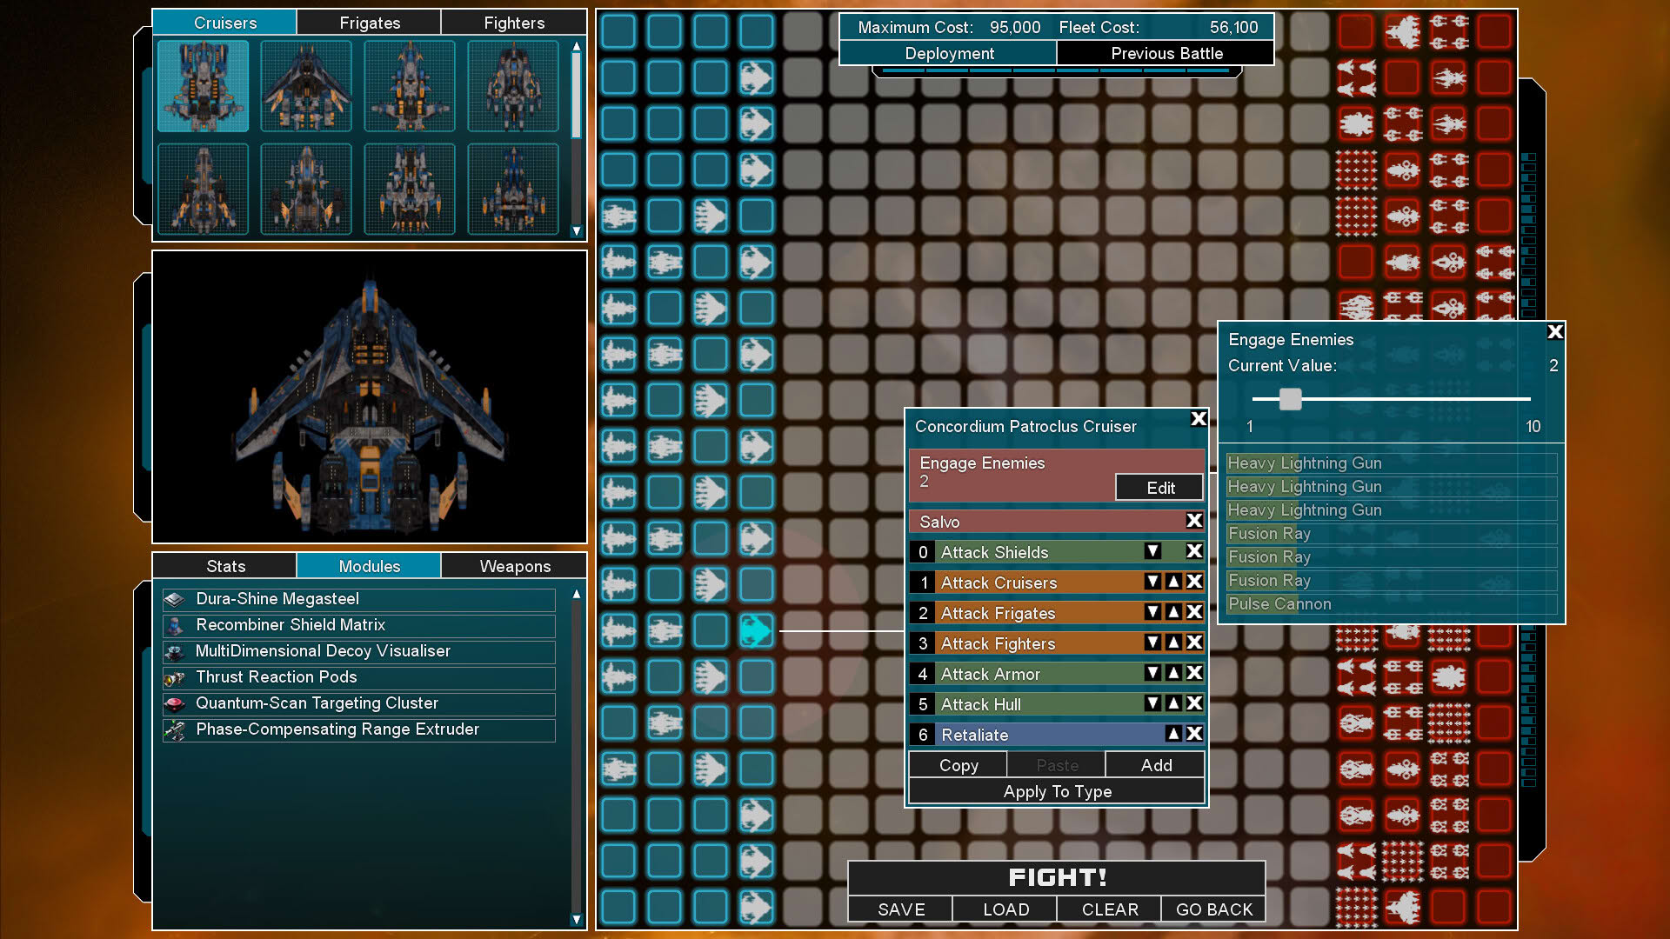
Task: Move the Retaliate order up
Action: click(x=1173, y=734)
